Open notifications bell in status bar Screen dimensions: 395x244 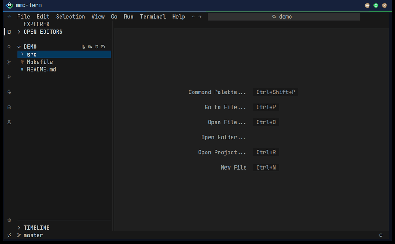click(x=381, y=235)
